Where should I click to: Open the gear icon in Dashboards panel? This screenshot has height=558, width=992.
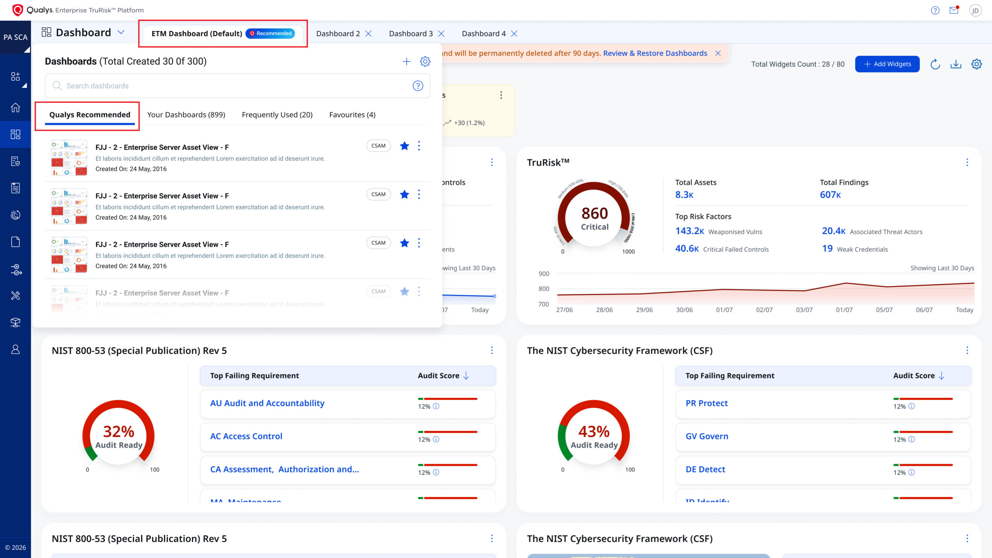pyautogui.click(x=425, y=61)
